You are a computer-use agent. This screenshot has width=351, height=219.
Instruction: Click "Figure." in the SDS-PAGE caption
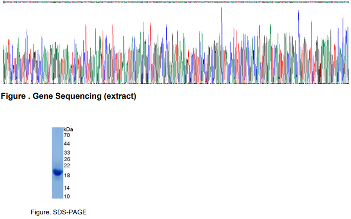click(41, 212)
